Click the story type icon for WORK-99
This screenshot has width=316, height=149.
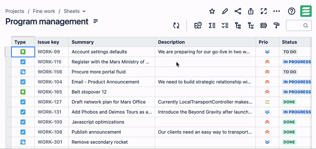tap(23, 52)
